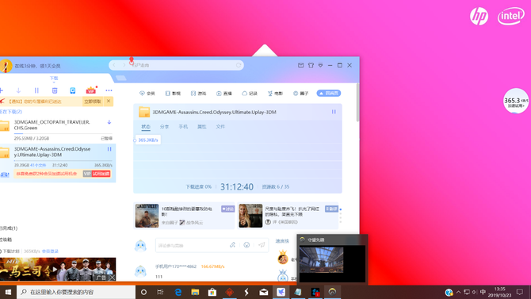Image resolution: width=531 pixels, height=299 pixels.
Task: Click main panel vertical scrollbar
Action: (x=357, y=102)
